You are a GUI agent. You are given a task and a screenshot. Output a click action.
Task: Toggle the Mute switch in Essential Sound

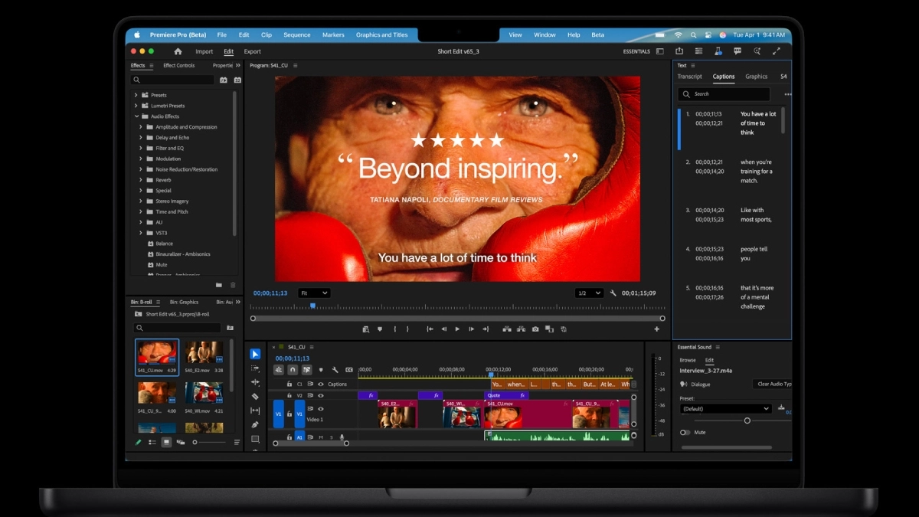coord(685,433)
